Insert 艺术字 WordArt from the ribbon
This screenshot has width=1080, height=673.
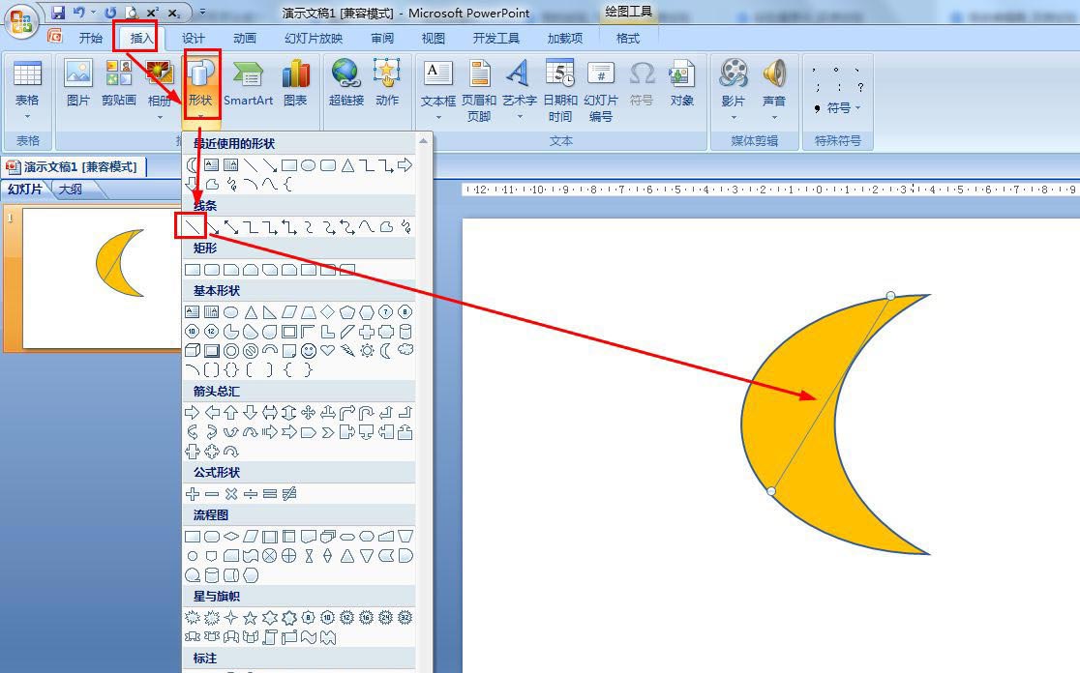519,89
